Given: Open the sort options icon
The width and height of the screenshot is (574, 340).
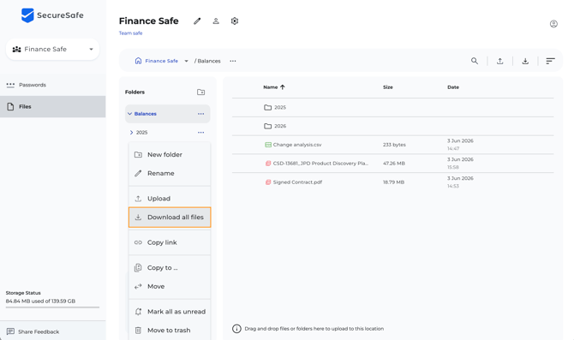Looking at the screenshot, I should point(550,61).
